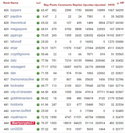
Task: Sort by the Posts column header
Action: [53, 5]
